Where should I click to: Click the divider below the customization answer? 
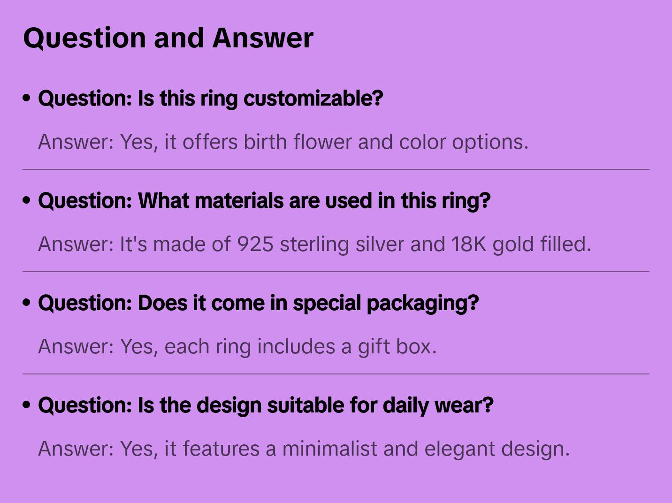coord(336,169)
